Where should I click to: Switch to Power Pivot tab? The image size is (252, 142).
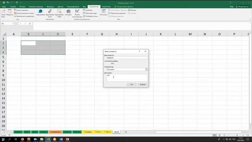pos(106,7)
